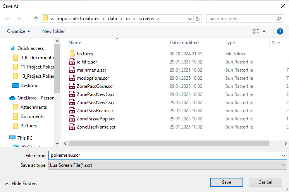Sort files by Type column header
The width and height of the screenshot is (289, 192).
click(x=231, y=43)
